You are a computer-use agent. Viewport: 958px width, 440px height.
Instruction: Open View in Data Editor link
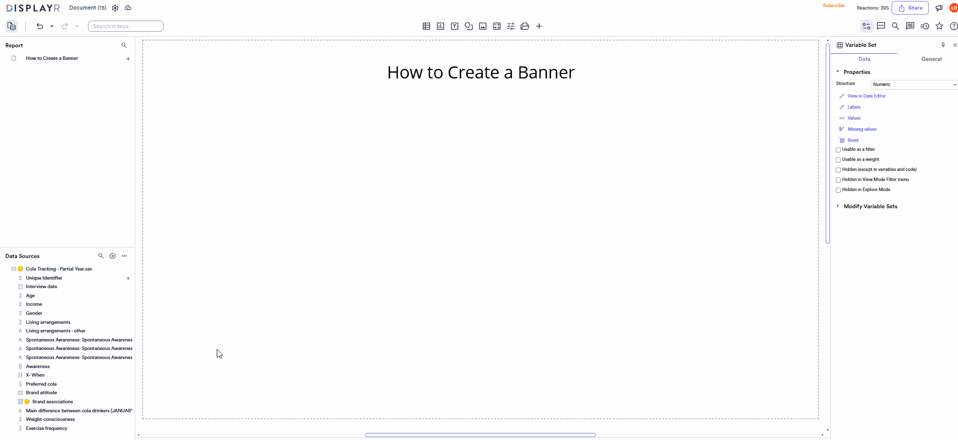[x=866, y=96]
